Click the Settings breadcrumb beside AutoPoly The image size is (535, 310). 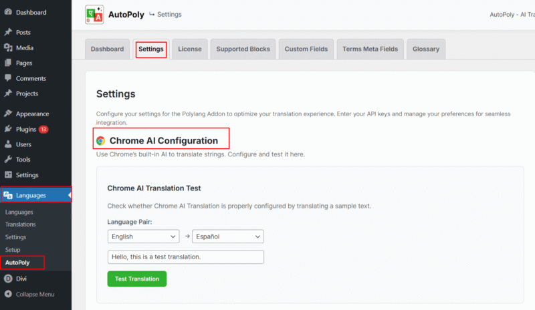[169, 14]
